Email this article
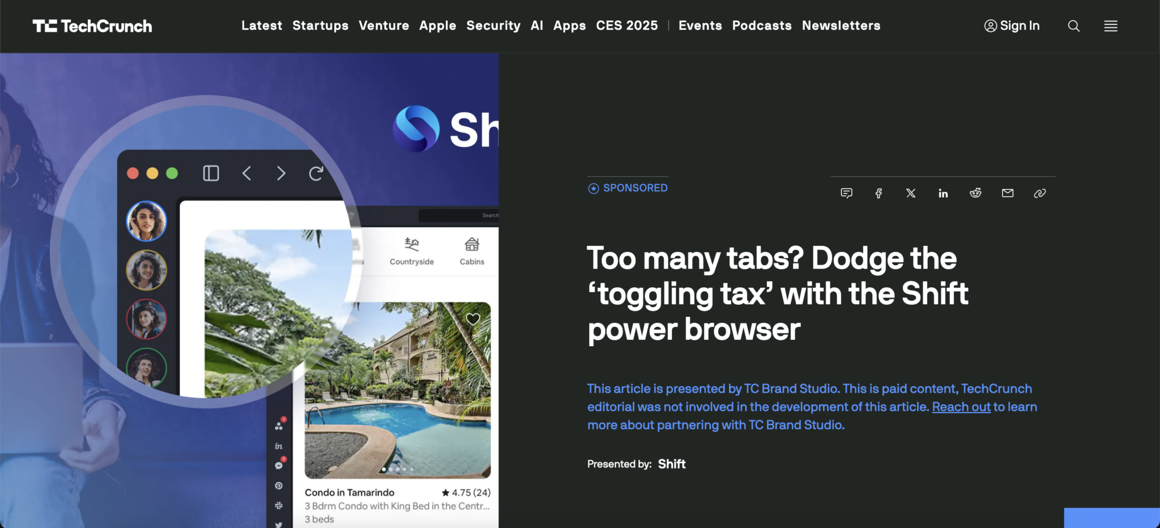The width and height of the screenshot is (1160, 528). (1008, 193)
